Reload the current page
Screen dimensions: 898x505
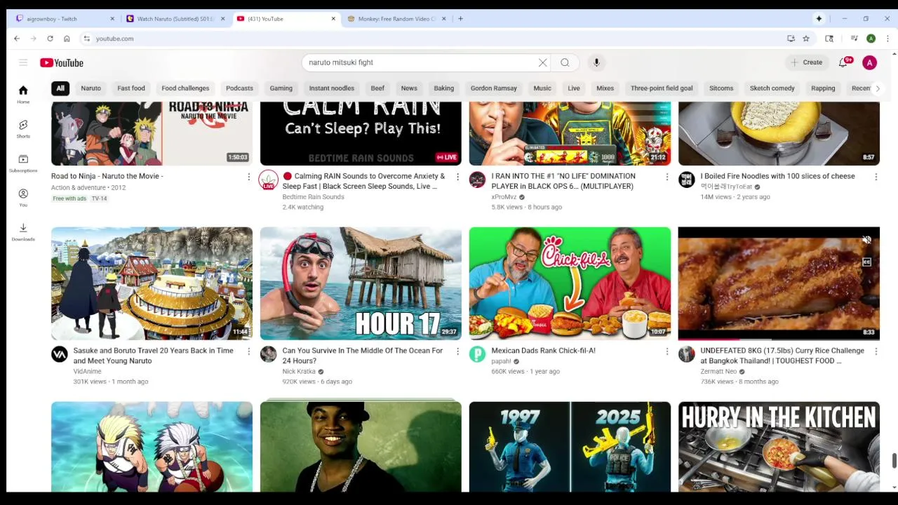(x=50, y=39)
